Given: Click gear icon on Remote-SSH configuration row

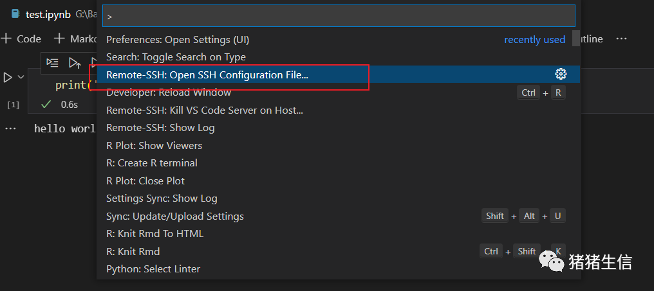Looking at the screenshot, I should [x=561, y=75].
